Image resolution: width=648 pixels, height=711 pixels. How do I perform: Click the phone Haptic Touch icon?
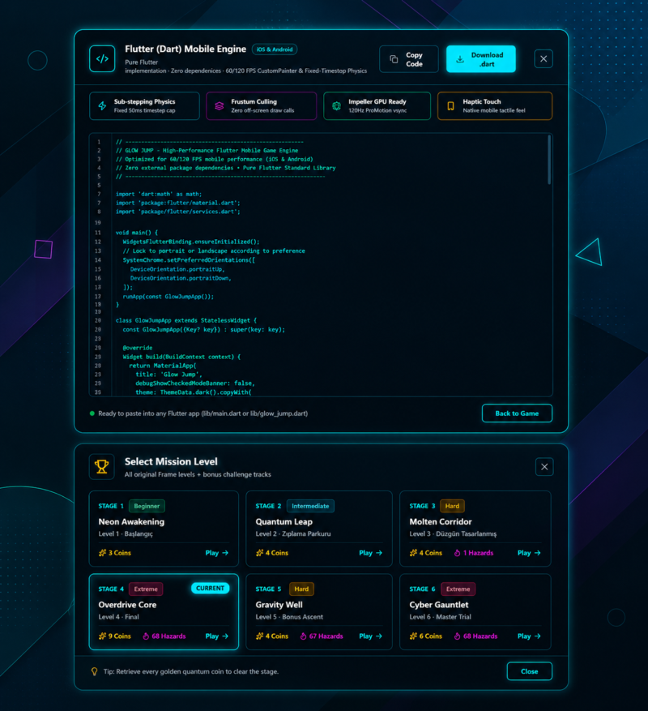tap(450, 105)
